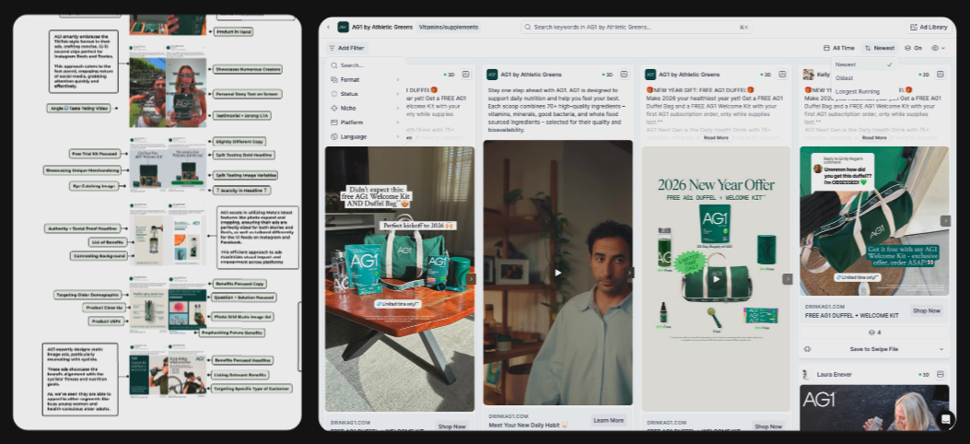970x444 pixels.
Task: Expand the Status filter submenu
Action: 365,93
